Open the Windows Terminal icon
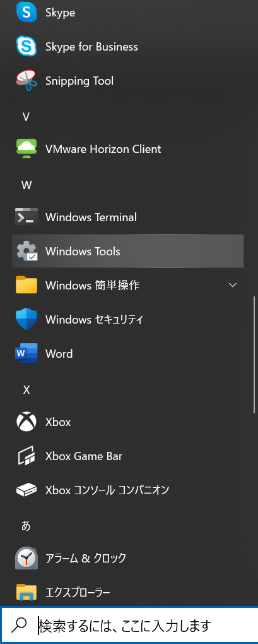The height and width of the screenshot is (644, 258). click(x=26, y=217)
